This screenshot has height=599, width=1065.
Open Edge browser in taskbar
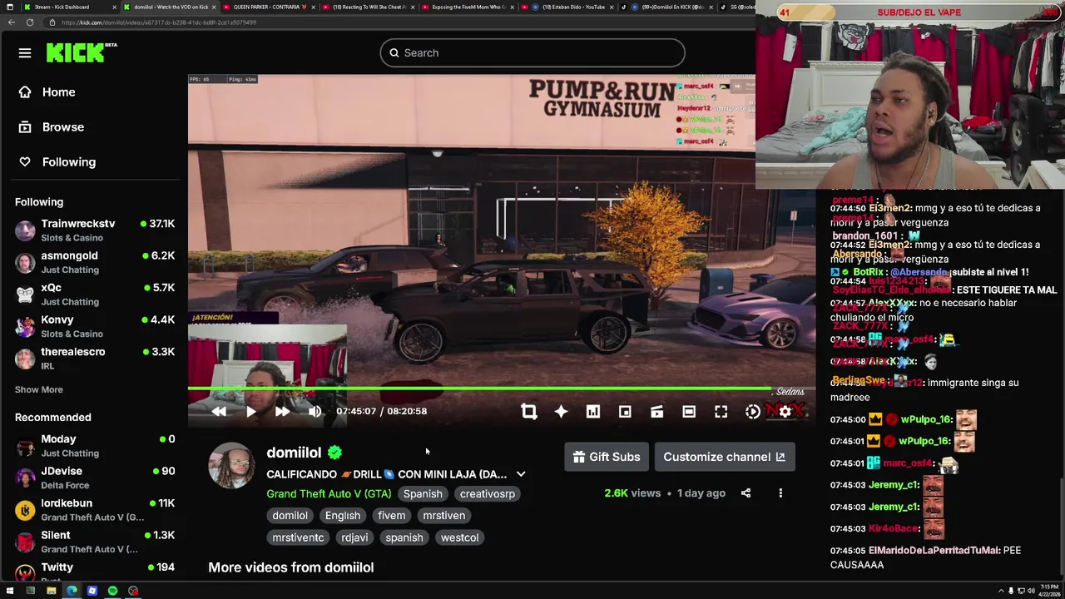click(x=72, y=591)
